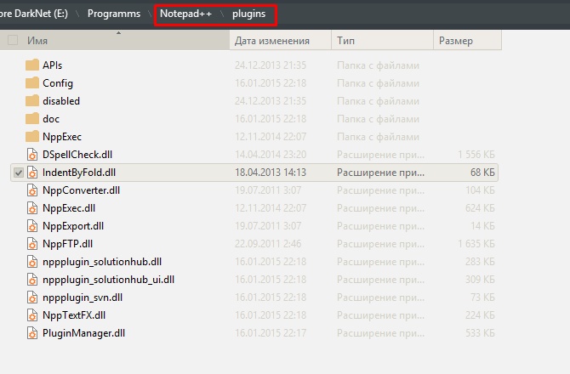Select the nppplugin_svn.dll file icon
This screenshot has height=374, width=570.
click(x=32, y=297)
